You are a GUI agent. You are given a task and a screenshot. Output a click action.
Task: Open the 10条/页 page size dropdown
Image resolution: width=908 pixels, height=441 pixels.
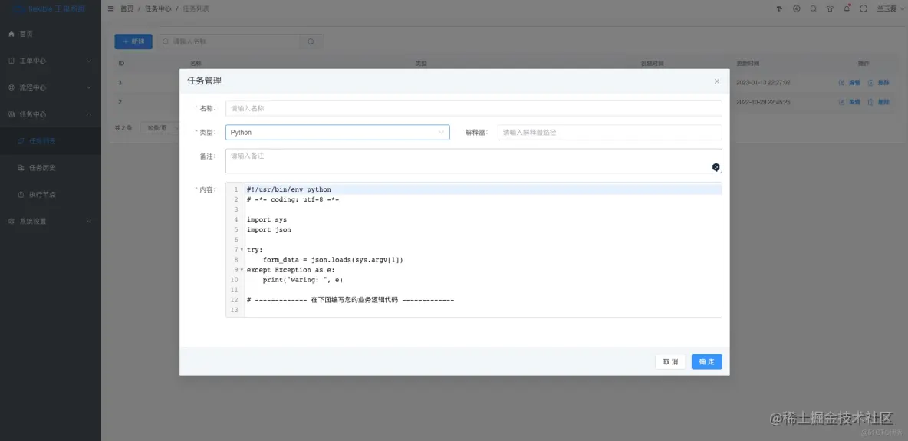coord(160,127)
